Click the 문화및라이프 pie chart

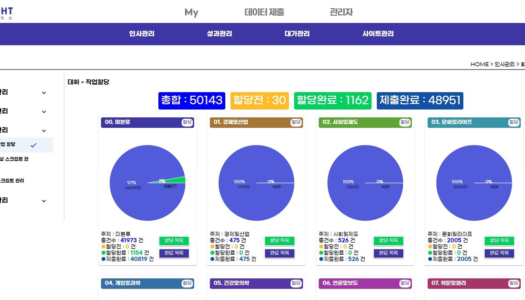click(474, 183)
